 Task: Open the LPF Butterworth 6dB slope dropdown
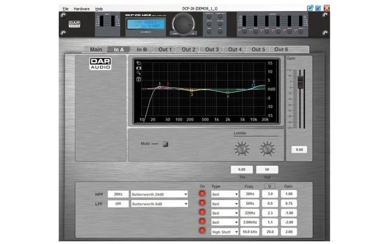pos(159,204)
